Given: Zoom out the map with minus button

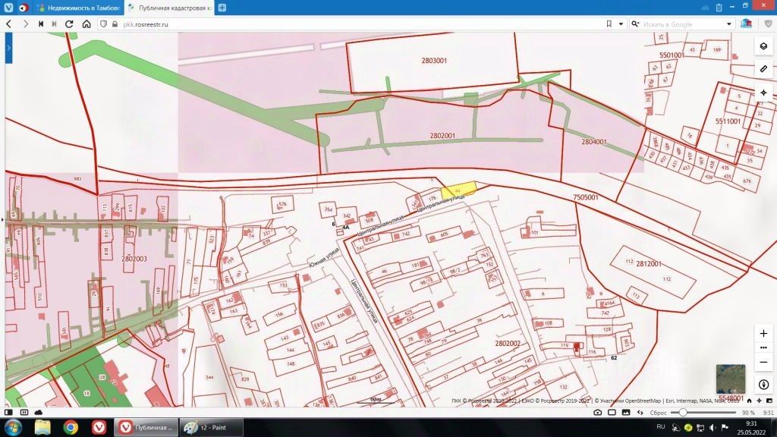Looking at the screenshot, I should tap(763, 362).
